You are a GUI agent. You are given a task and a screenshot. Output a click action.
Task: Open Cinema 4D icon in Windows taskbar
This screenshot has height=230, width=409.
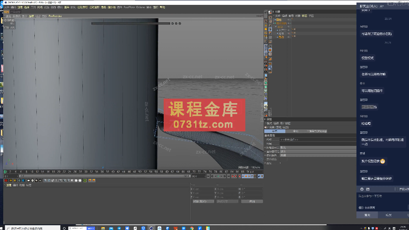(151, 228)
